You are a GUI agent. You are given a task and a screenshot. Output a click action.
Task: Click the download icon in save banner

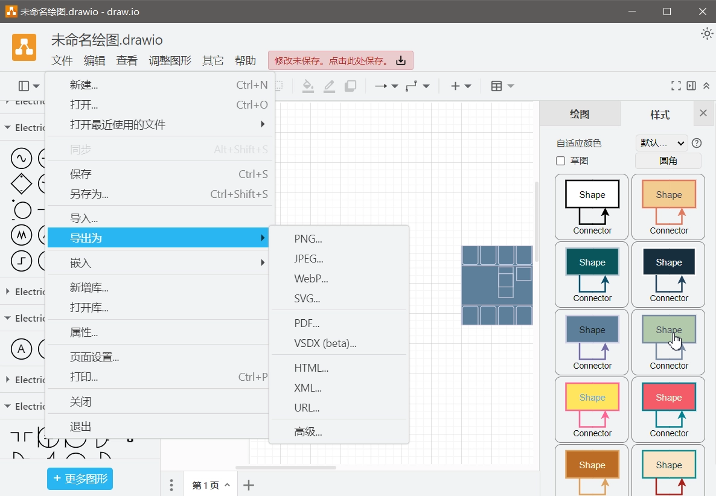pyautogui.click(x=401, y=60)
